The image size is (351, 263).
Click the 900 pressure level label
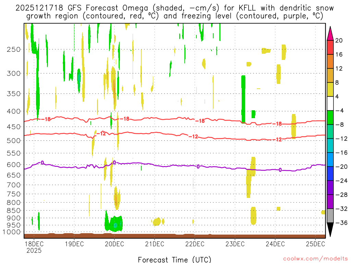(x=14, y=218)
